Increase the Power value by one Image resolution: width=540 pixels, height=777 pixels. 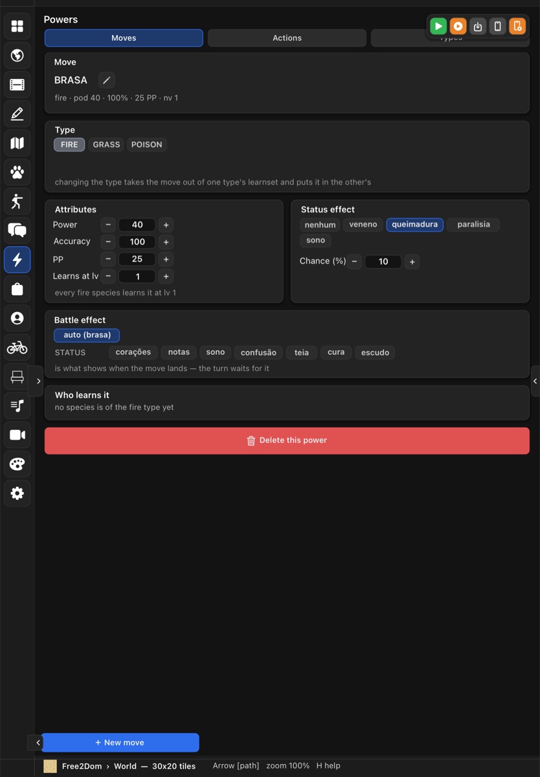[x=166, y=225]
